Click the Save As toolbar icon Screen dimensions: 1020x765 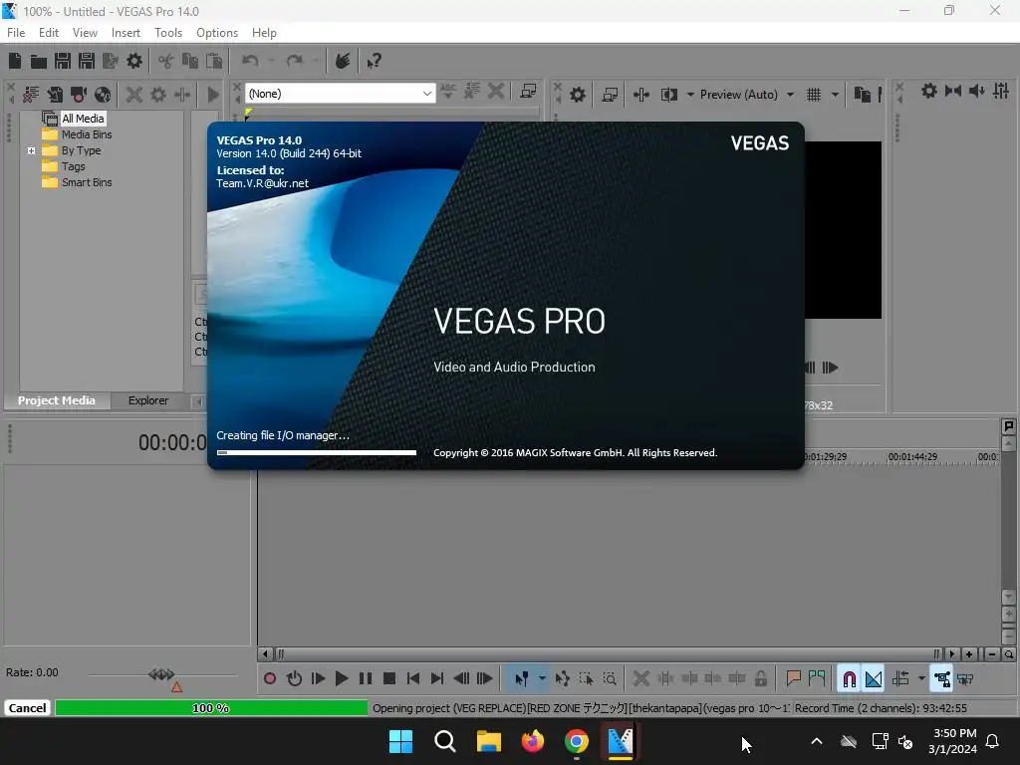87,61
